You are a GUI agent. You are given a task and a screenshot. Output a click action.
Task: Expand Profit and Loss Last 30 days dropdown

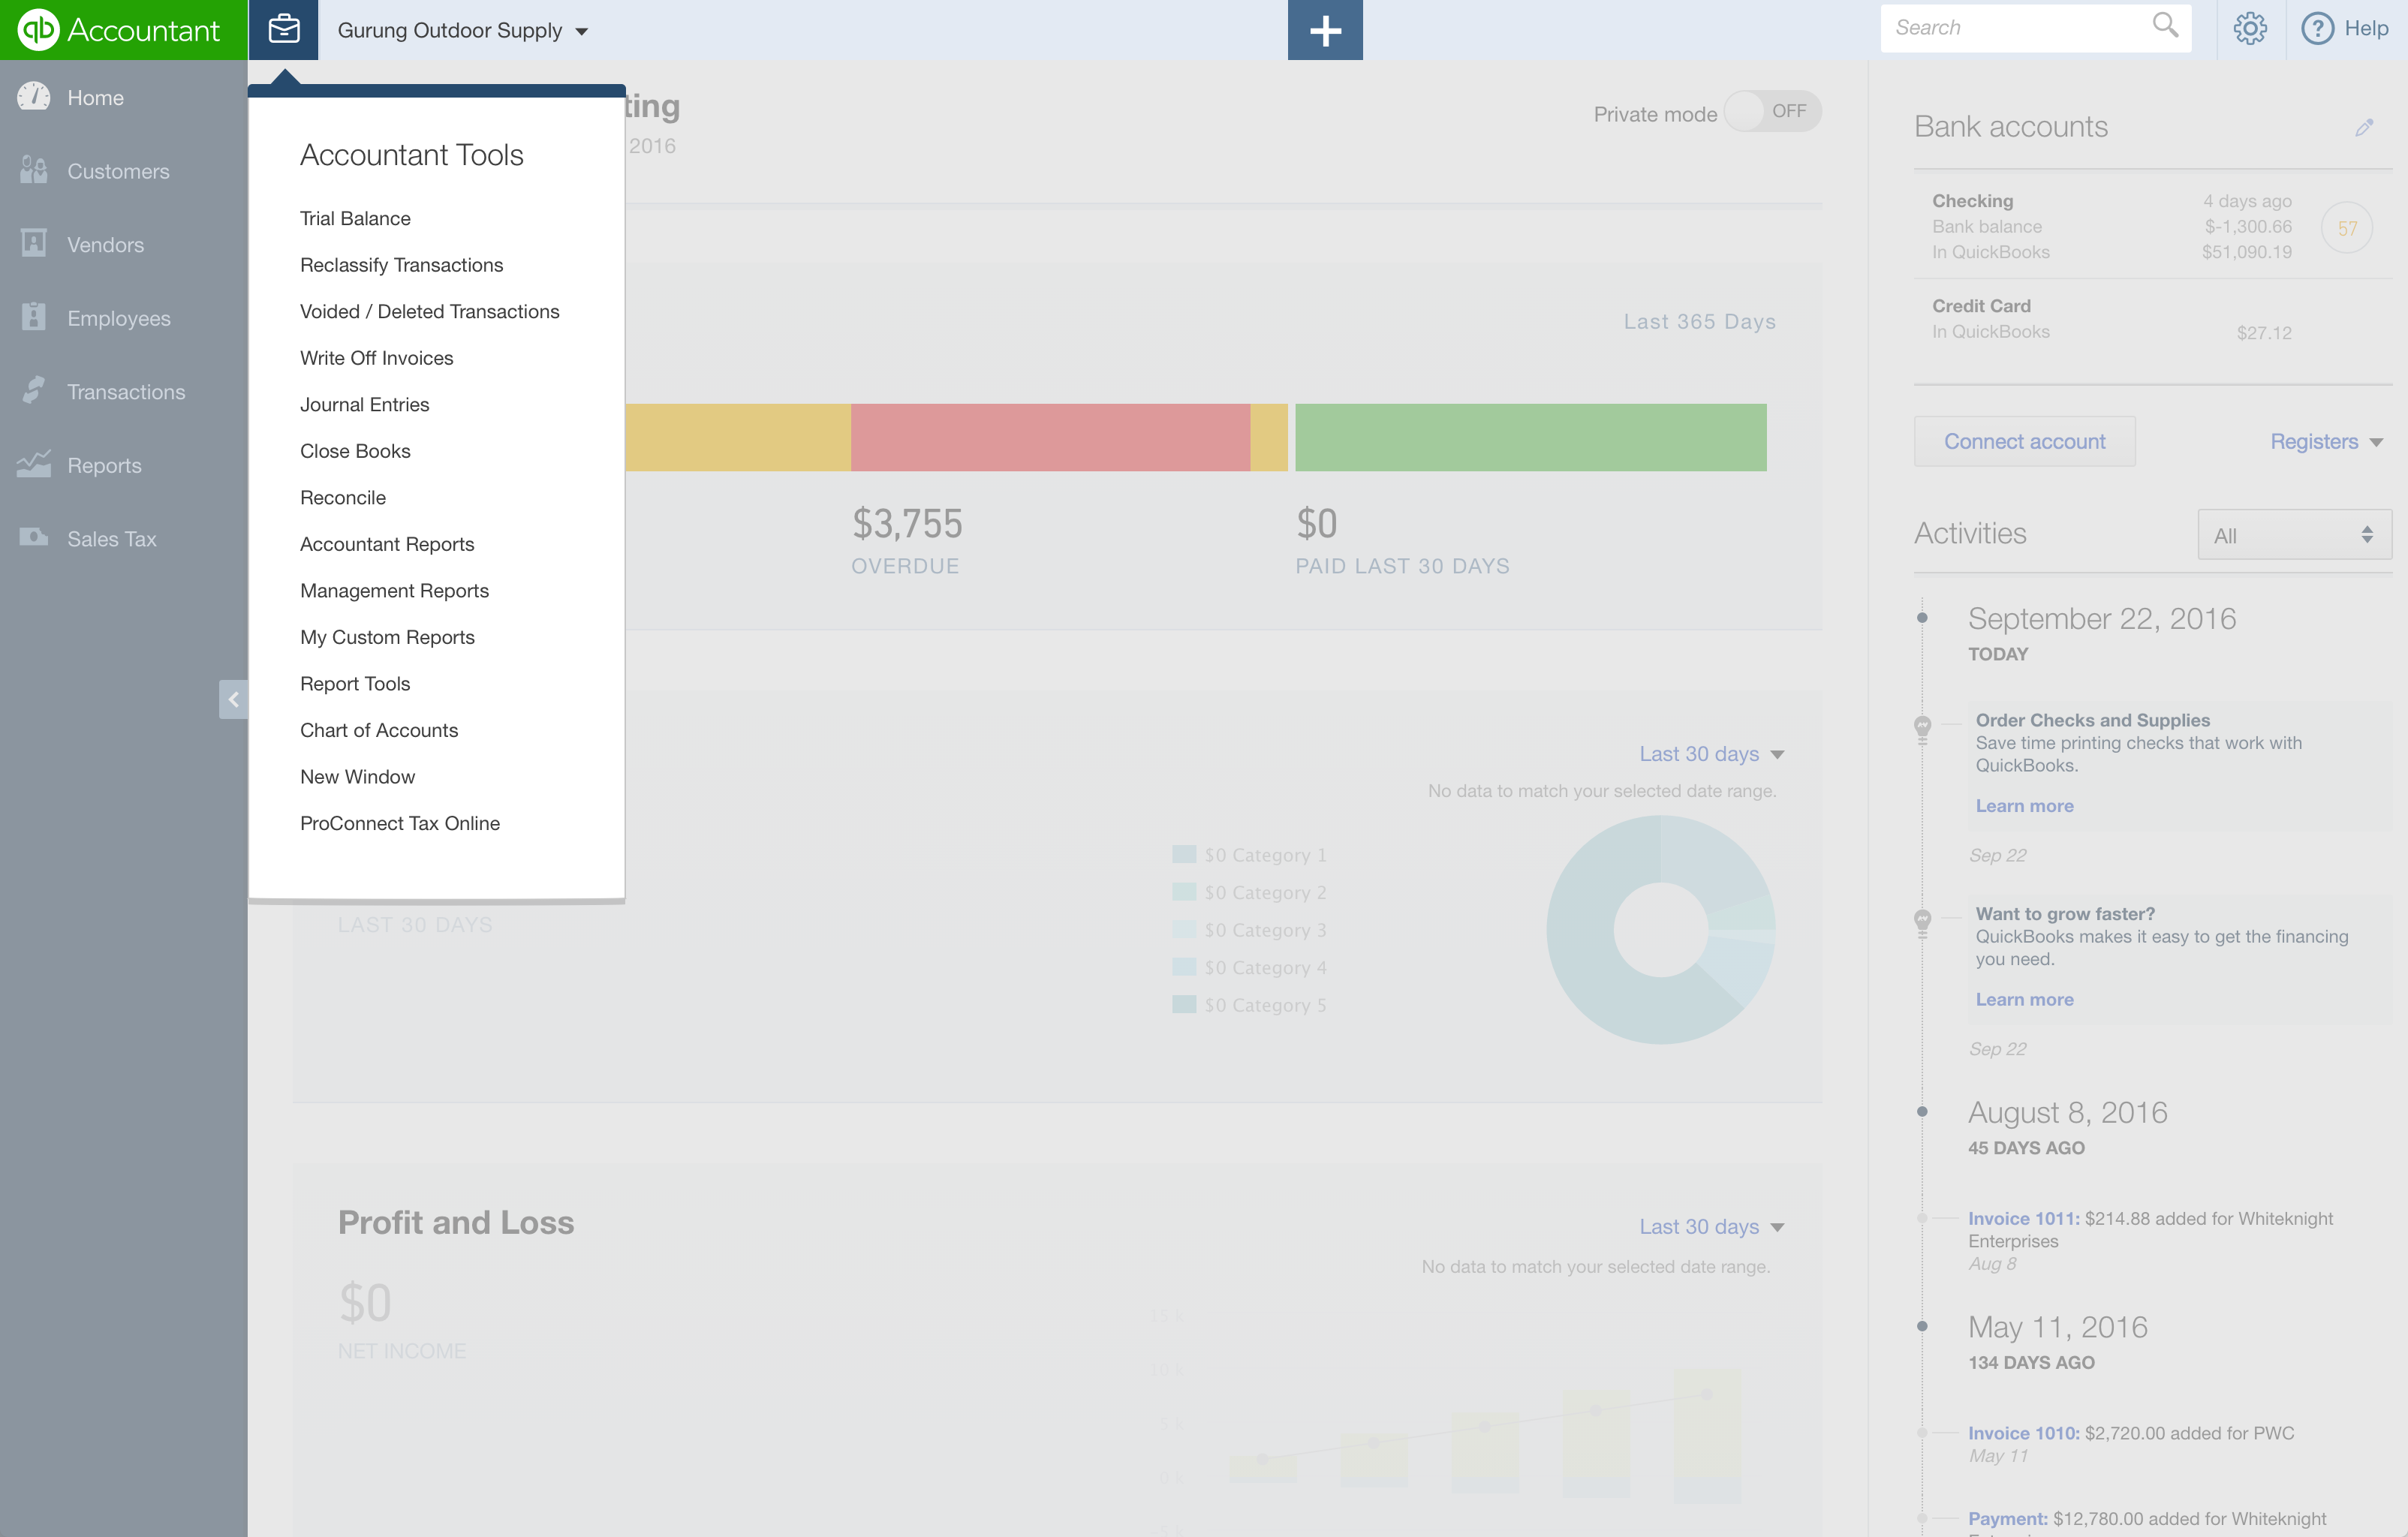(1710, 1226)
